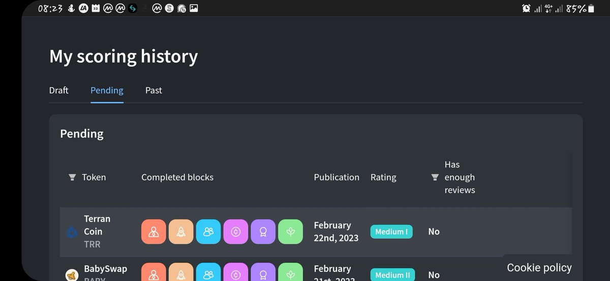Click the Publication column header
The height and width of the screenshot is (281, 610).
[337, 177]
